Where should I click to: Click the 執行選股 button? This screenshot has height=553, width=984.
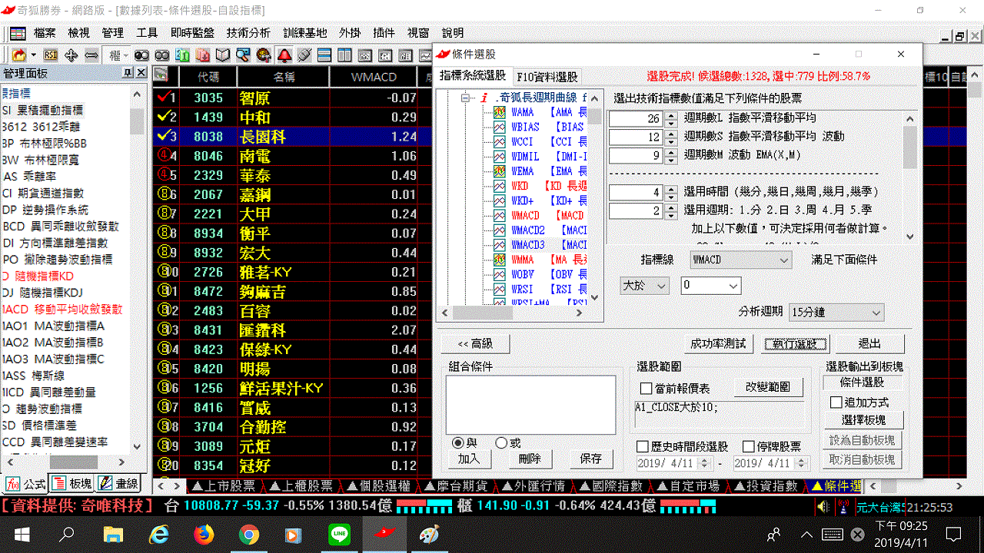click(x=795, y=343)
